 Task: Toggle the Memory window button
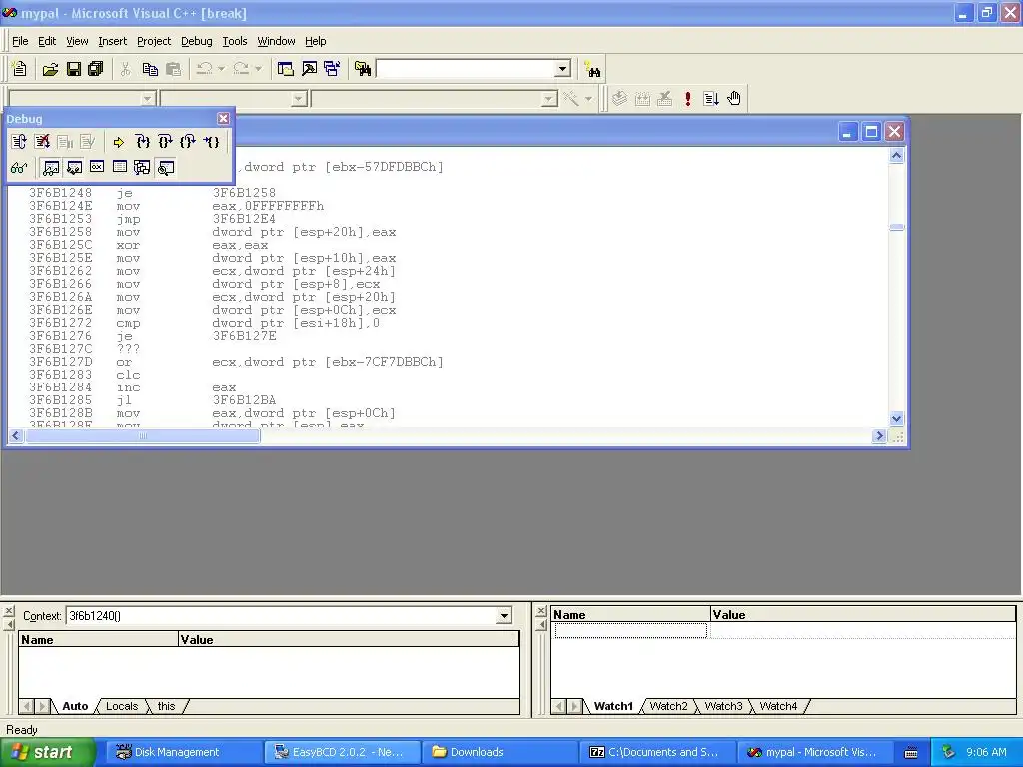[120, 168]
